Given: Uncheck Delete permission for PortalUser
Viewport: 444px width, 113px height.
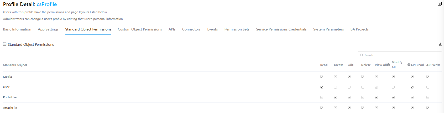Looking at the screenshot, I should [363, 97].
